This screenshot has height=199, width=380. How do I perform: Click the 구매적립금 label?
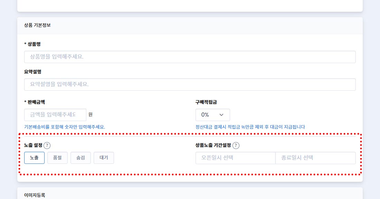pos(206,102)
